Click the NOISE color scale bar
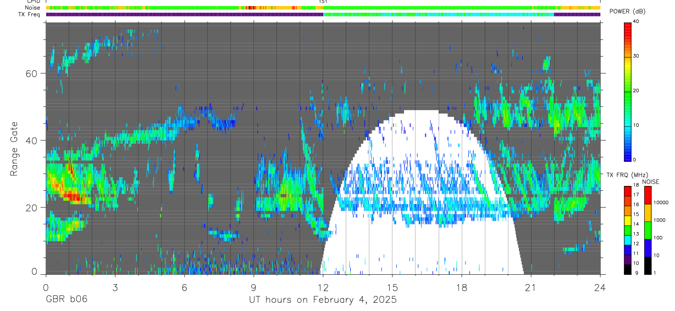This screenshot has height=311, width=675. coord(647,230)
